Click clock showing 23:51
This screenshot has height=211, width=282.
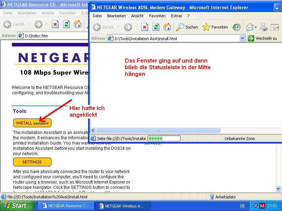tap(272, 206)
